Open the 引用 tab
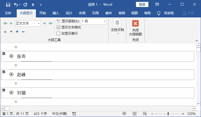201x117 pixels. point(96,13)
